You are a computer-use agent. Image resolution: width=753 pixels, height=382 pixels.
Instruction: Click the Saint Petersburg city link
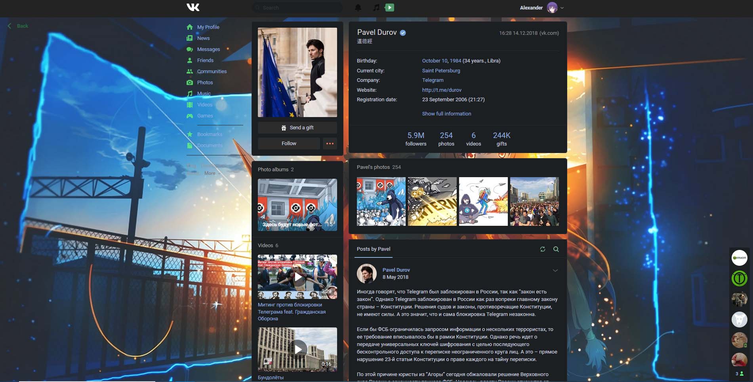441,70
